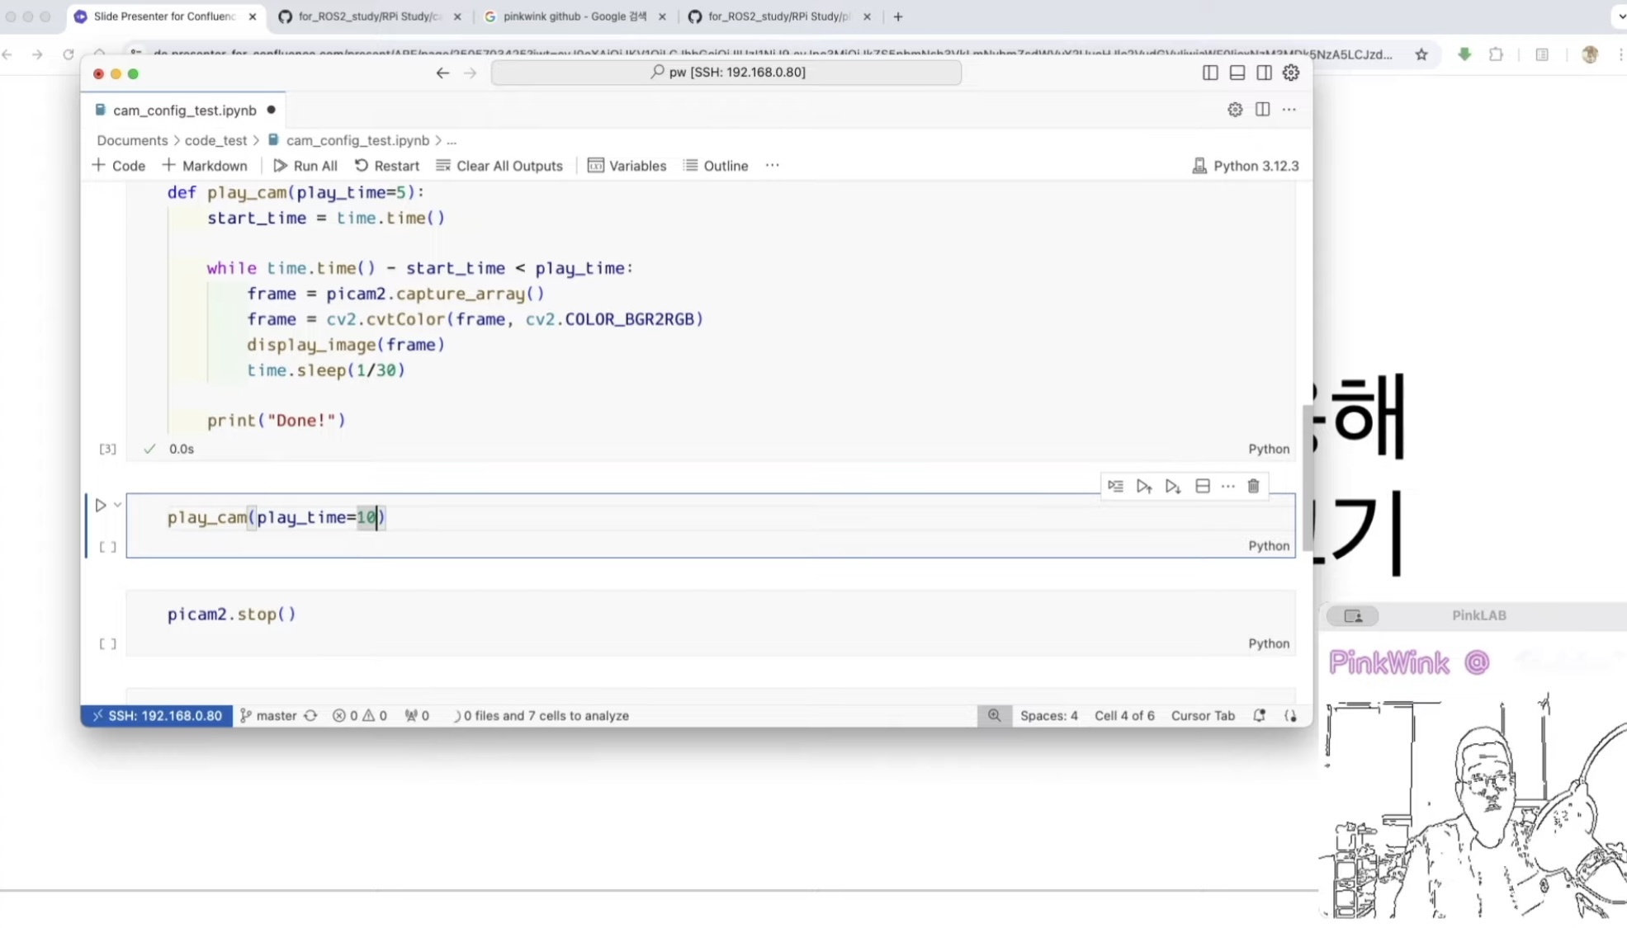
Task: Toggle the primary sidebar layout icon
Action: [1210, 73]
